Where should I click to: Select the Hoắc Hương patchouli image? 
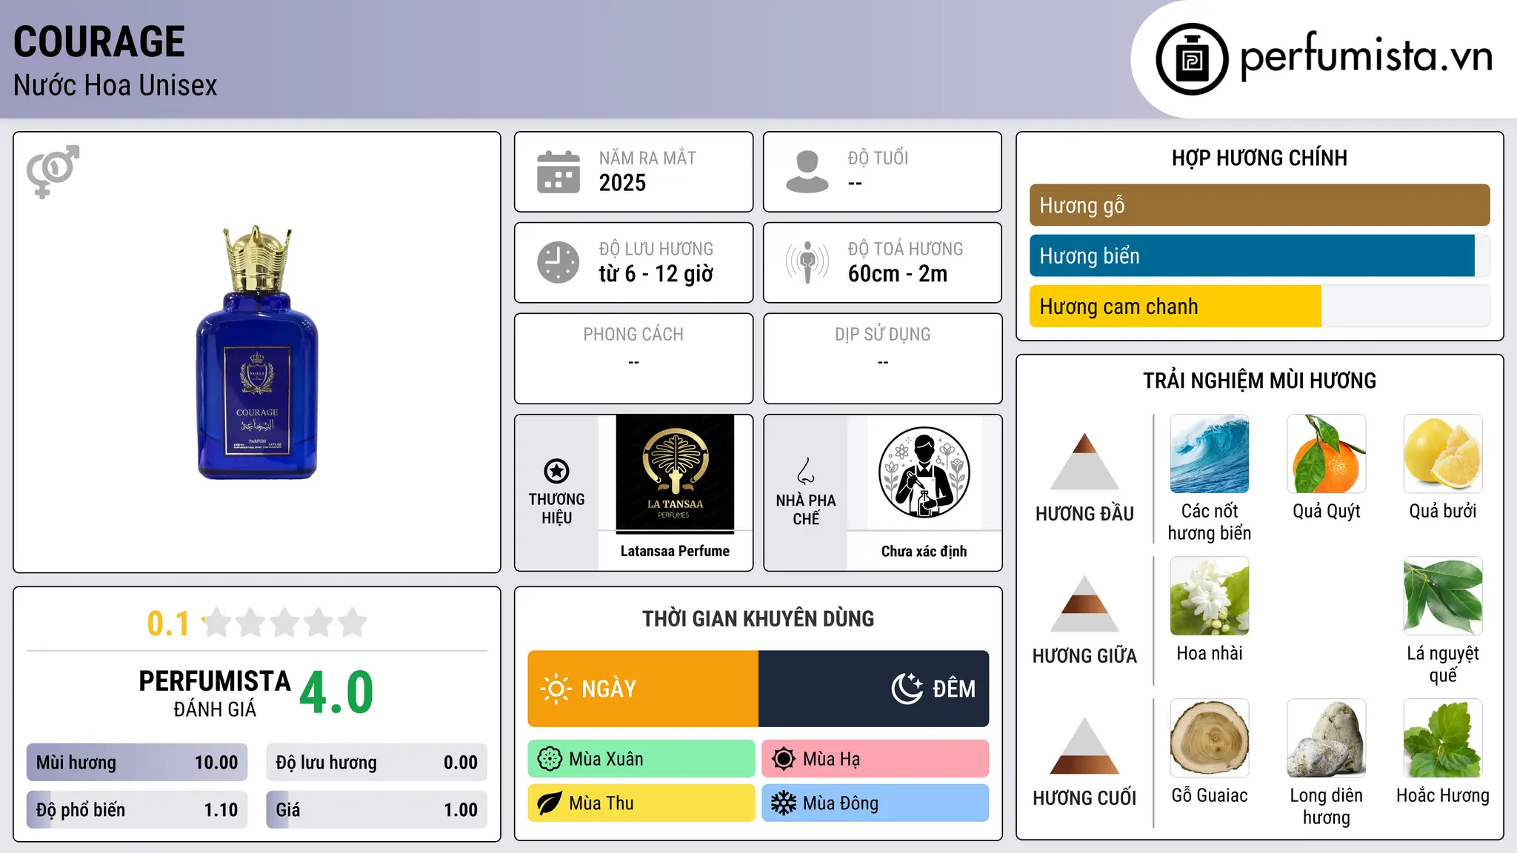[1443, 738]
